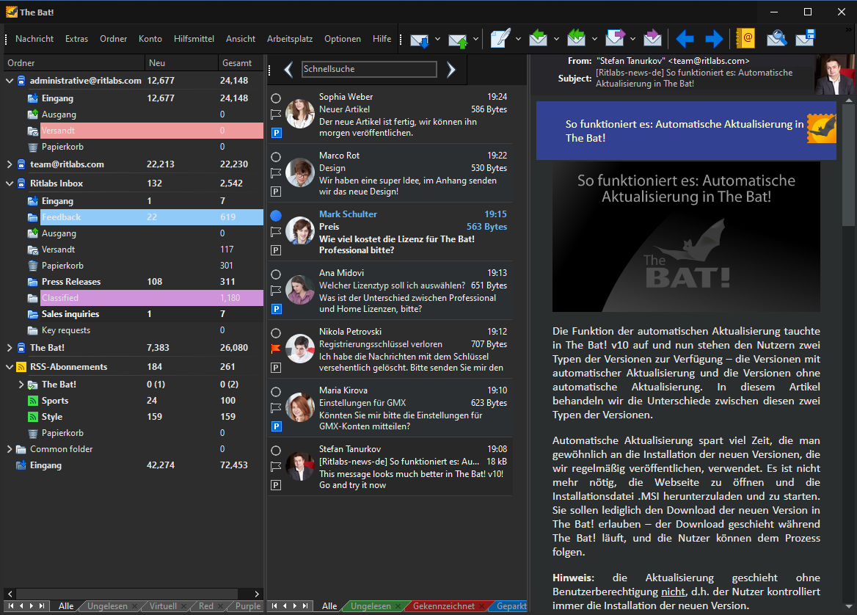The height and width of the screenshot is (615, 857).
Task: Open the Nachricht menu
Action: coord(34,39)
